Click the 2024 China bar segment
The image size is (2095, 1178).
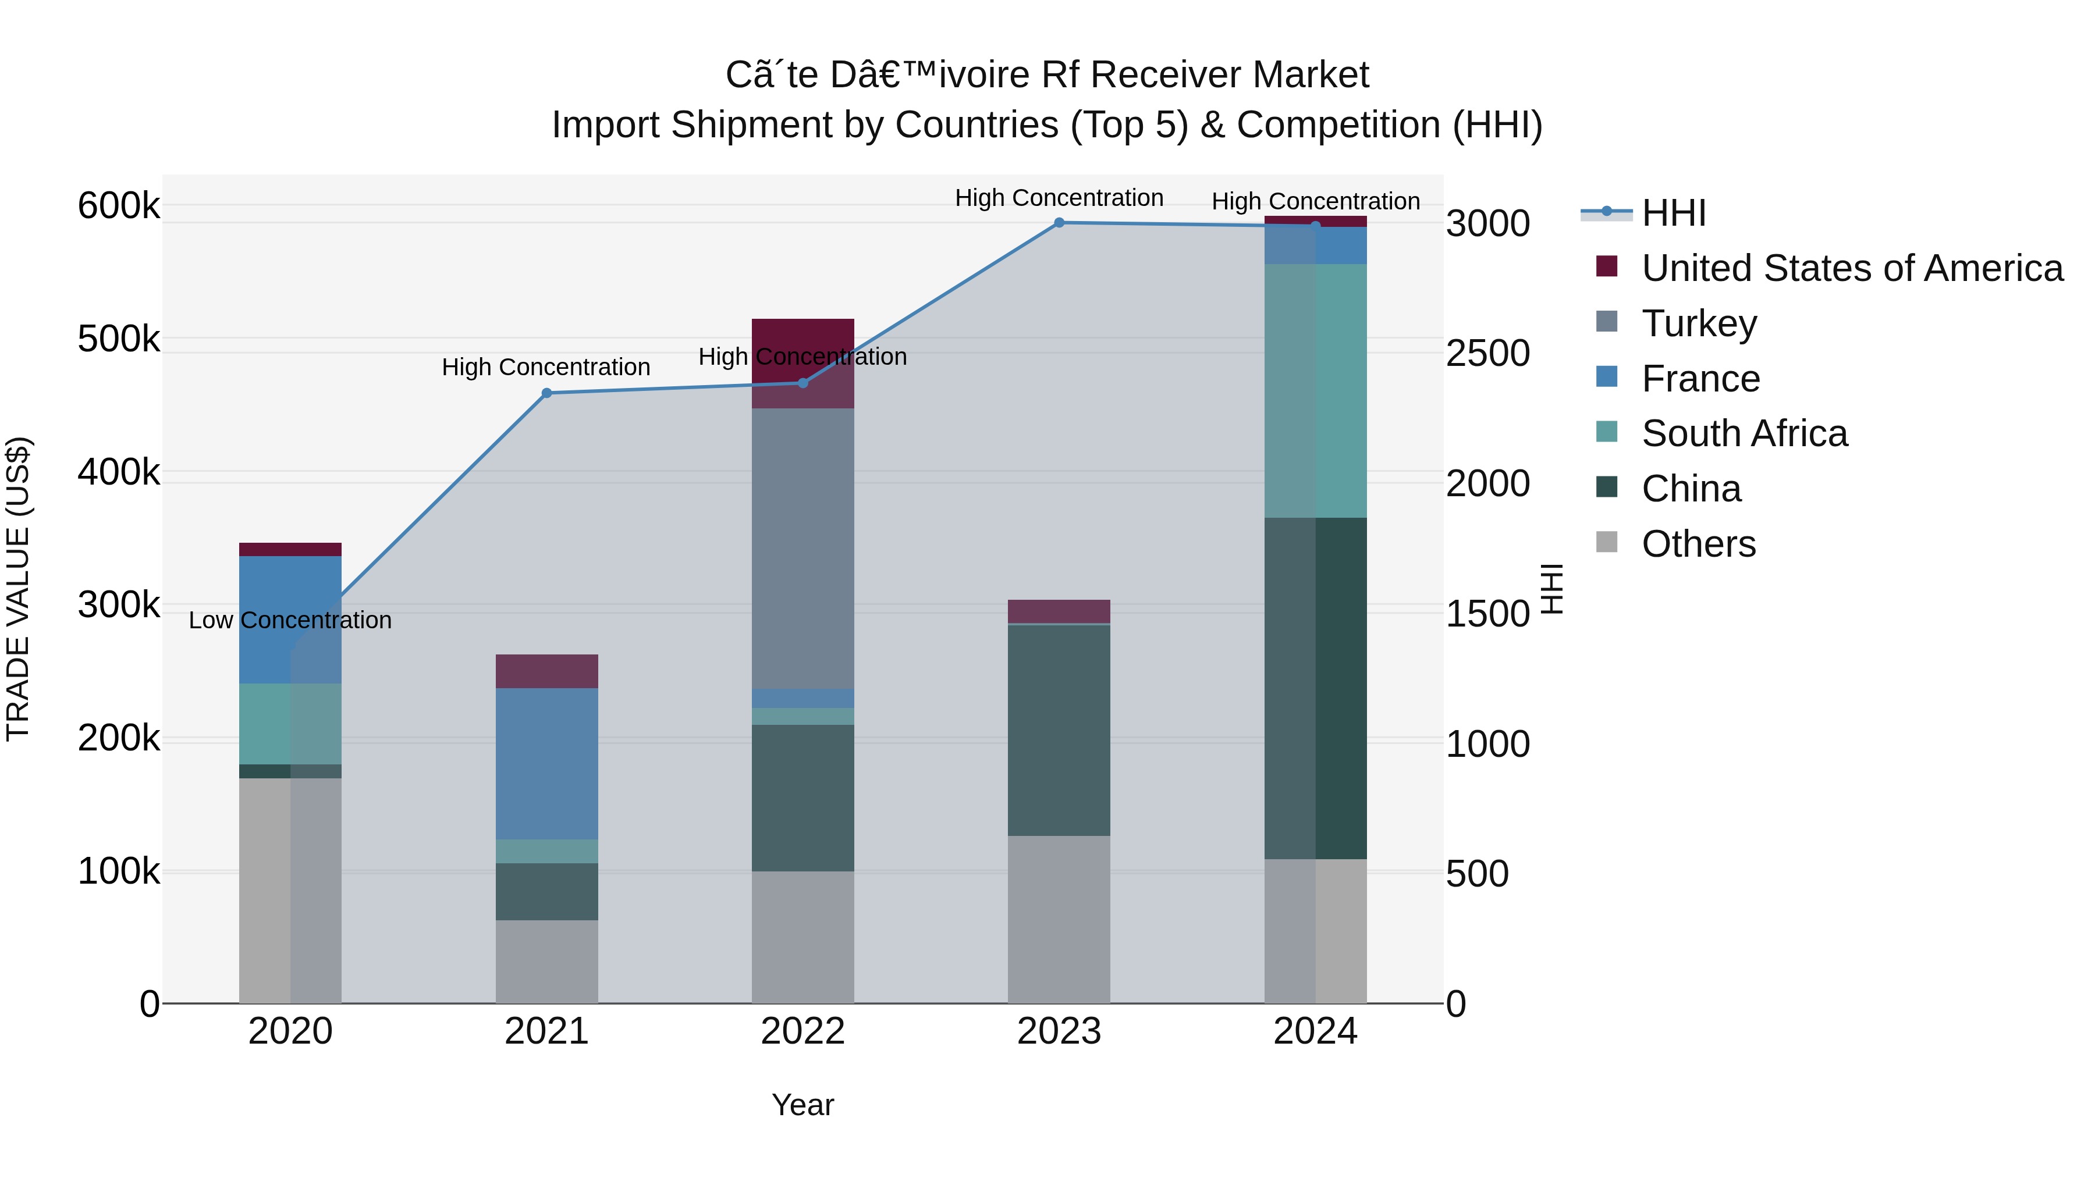coord(1315,689)
